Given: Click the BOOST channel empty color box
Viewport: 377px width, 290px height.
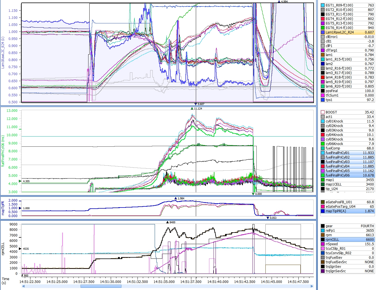Looking at the screenshot, I should click(x=323, y=112).
